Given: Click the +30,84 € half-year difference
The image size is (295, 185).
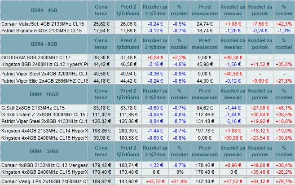Looking at the screenshot, I should click(x=260, y=115).
